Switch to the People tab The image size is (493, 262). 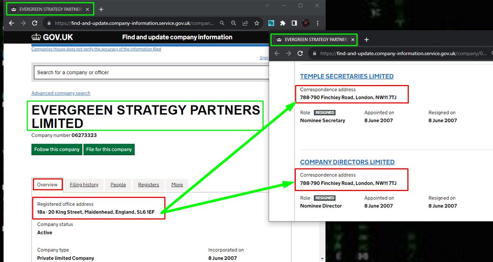click(x=118, y=185)
